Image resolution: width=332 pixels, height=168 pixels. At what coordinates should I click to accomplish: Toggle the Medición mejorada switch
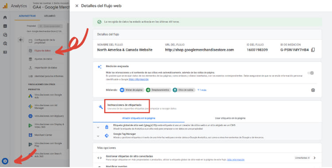point(311,73)
